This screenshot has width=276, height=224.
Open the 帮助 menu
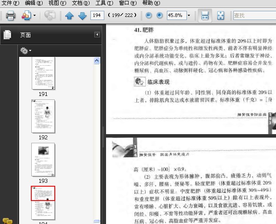tap(150, 3)
